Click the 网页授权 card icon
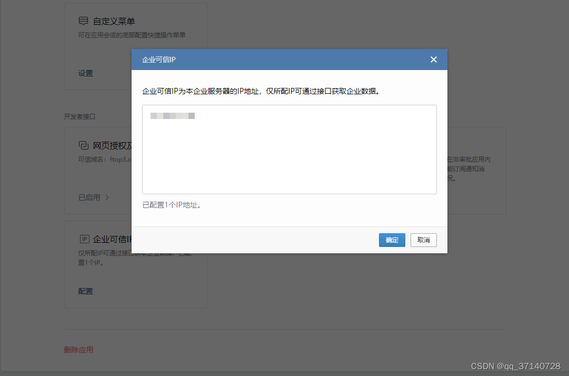 (x=84, y=145)
